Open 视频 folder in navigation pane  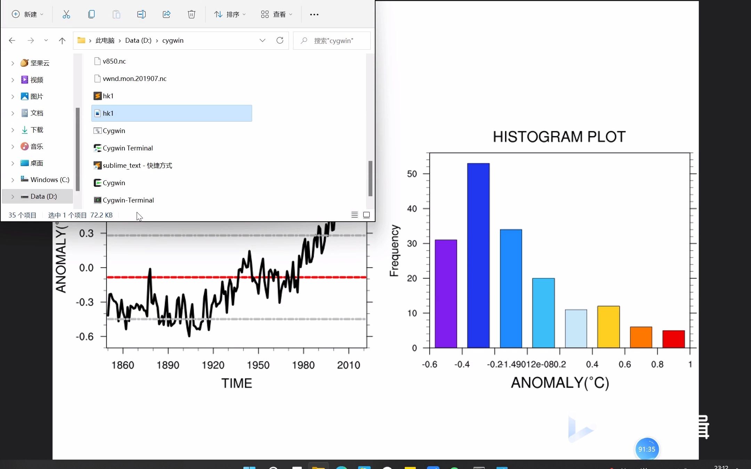click(x=32, y=80)
